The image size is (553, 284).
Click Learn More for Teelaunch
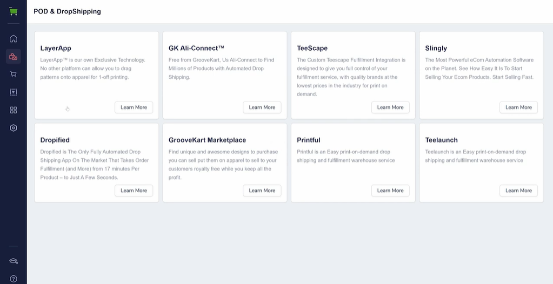click(518, 191)
